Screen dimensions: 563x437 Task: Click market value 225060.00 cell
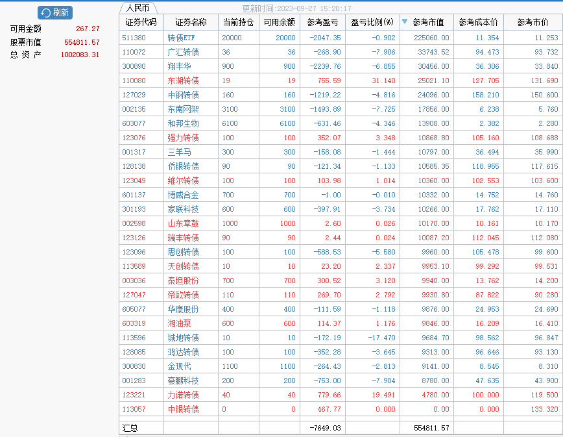point(431,38)
